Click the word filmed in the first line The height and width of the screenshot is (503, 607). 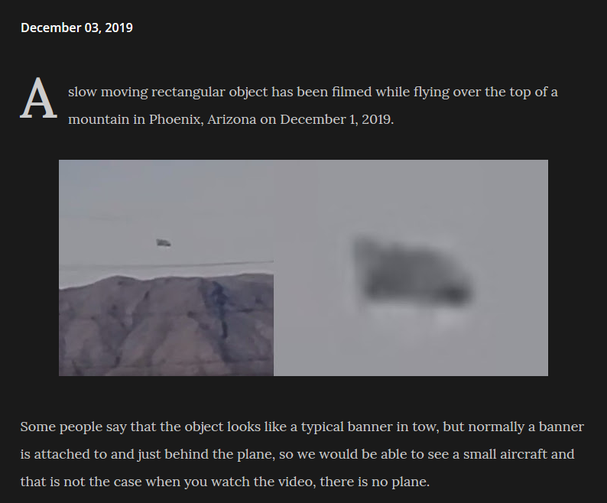point(352,92)
